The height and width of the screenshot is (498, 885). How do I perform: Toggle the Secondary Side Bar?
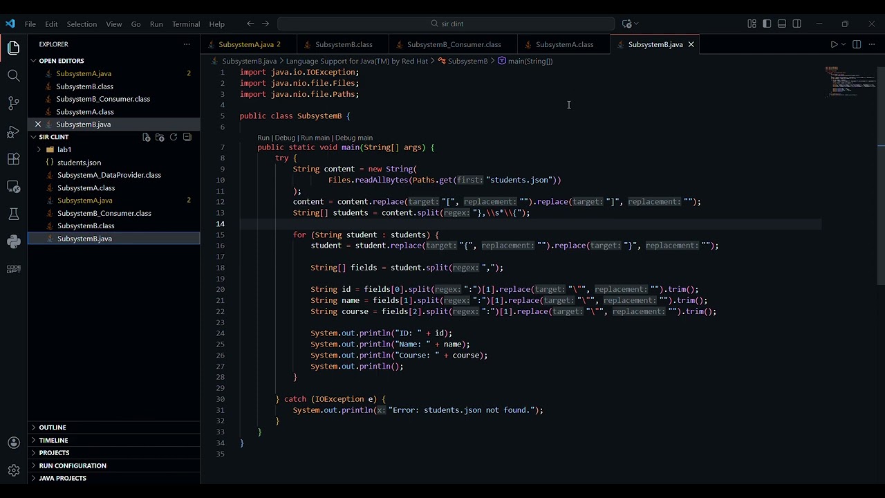[x=797, y=24]
